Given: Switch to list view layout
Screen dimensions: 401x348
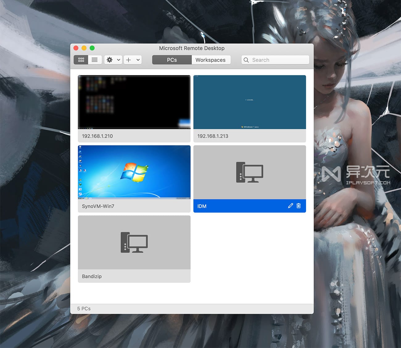Looking at the screenshot, I should (x=95, y=60).
